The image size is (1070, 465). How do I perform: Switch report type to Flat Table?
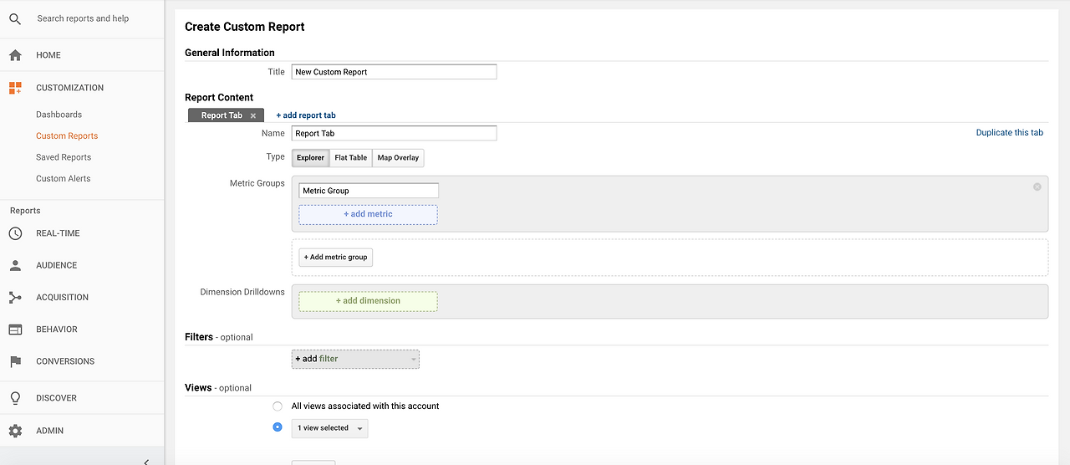[350, 158]
